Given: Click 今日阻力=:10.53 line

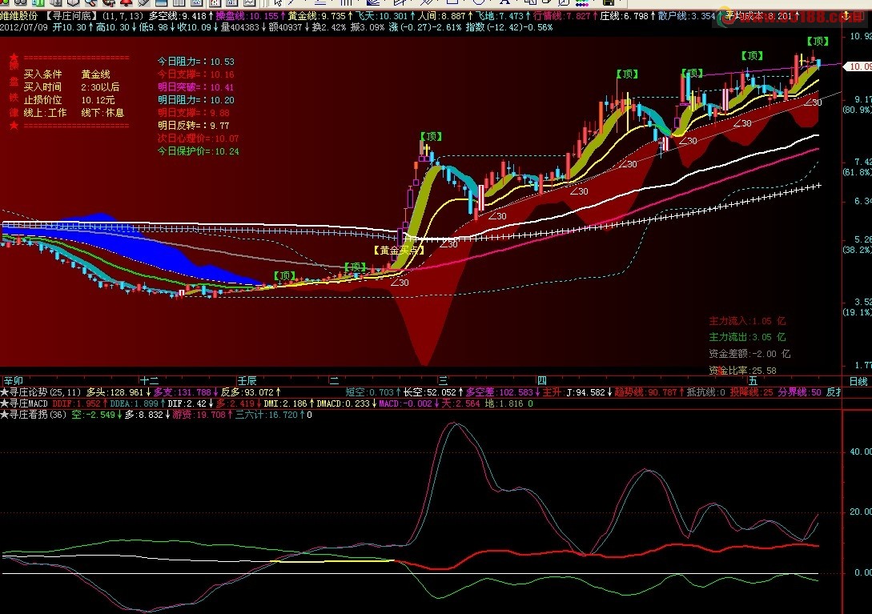Looking at the screenshot, I should [195, 61].
